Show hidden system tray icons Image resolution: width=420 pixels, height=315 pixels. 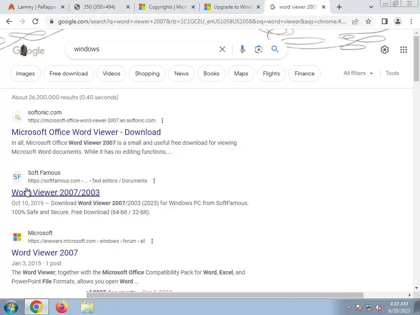coord(349,307)
